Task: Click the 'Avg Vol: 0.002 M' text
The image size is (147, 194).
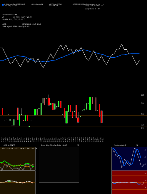Action: click(94, 5)
